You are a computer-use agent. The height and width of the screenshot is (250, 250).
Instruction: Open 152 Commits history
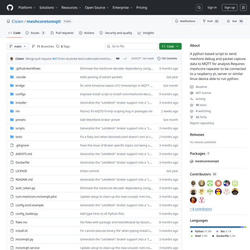pos(167,59)
